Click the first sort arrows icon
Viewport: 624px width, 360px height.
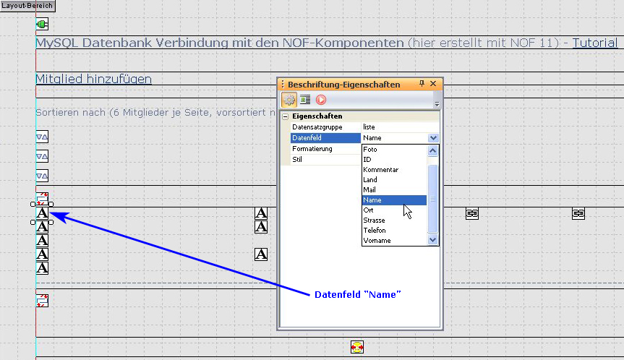42,137
